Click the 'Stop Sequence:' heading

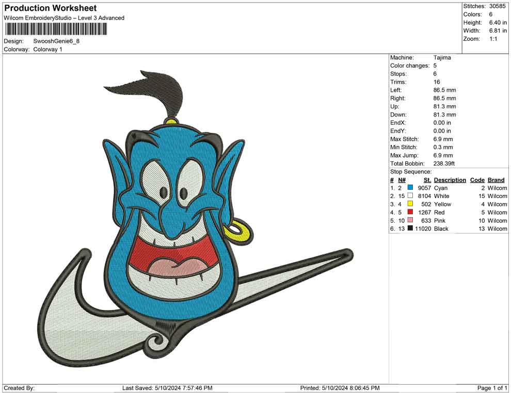tap(411, 172)
